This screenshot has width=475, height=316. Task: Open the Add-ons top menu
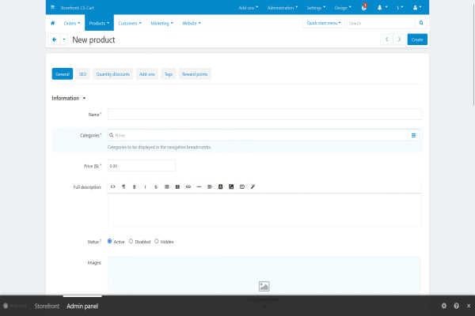click(249, 8)
